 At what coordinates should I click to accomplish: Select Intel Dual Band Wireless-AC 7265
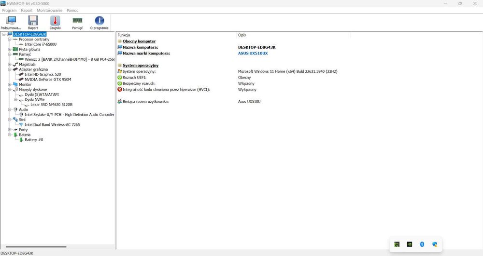pyautogui.click(x=52, y=125)
